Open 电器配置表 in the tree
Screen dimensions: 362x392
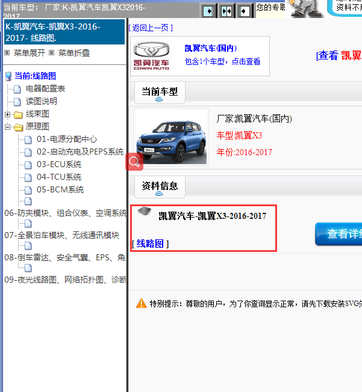(x=45, y=89)
